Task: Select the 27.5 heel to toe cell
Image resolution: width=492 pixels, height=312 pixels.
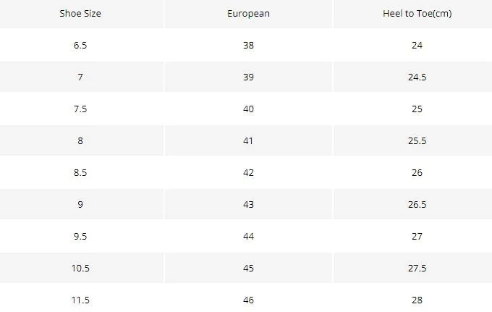Action: point(417,268)
